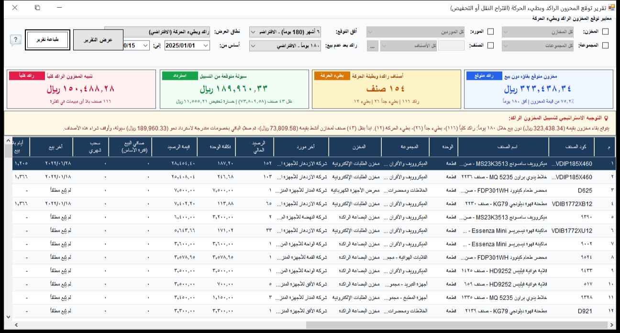Click the 150,488.28 ريال fully stagnant figure
The image size is (620, 333).
point(81,89)
